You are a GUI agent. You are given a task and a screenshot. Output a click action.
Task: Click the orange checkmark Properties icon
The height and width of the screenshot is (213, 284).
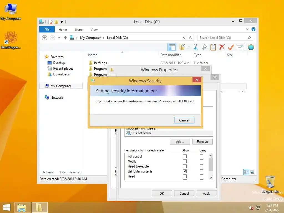[231, 47]
